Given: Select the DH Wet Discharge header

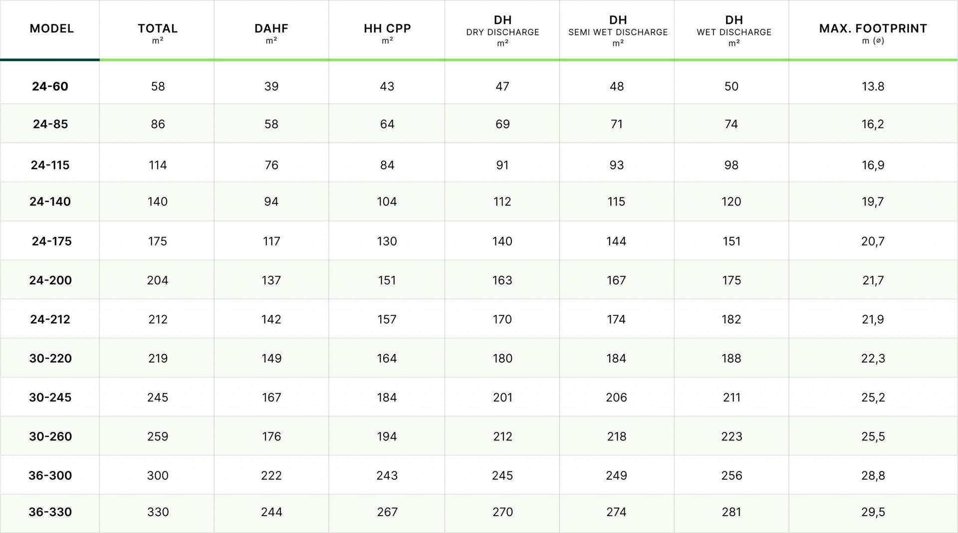Looking at the screenshot, I should point(733,31).
